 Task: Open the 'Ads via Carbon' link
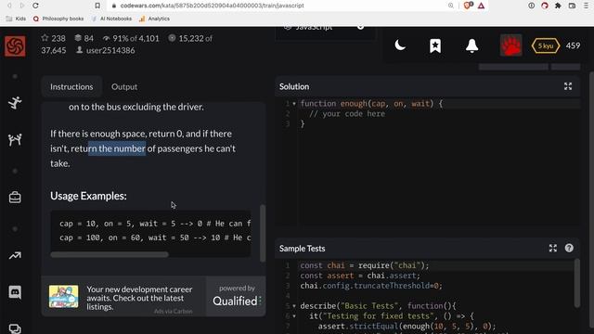(174, 312)
